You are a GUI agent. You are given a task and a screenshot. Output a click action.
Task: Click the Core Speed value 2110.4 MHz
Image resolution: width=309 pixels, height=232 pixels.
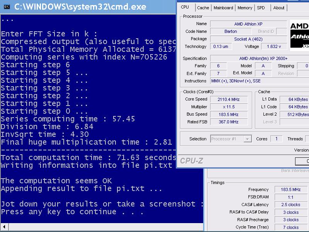point(229,99)
